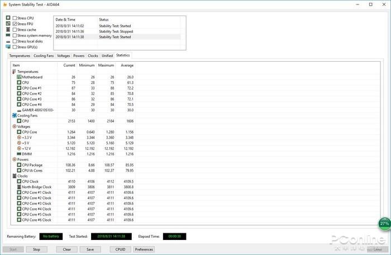
Task: Click the Voltages group icon in the list
Action: 15,126
